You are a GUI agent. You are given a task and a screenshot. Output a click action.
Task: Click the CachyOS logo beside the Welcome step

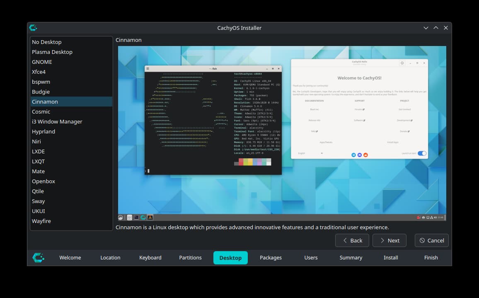(39, 258)
